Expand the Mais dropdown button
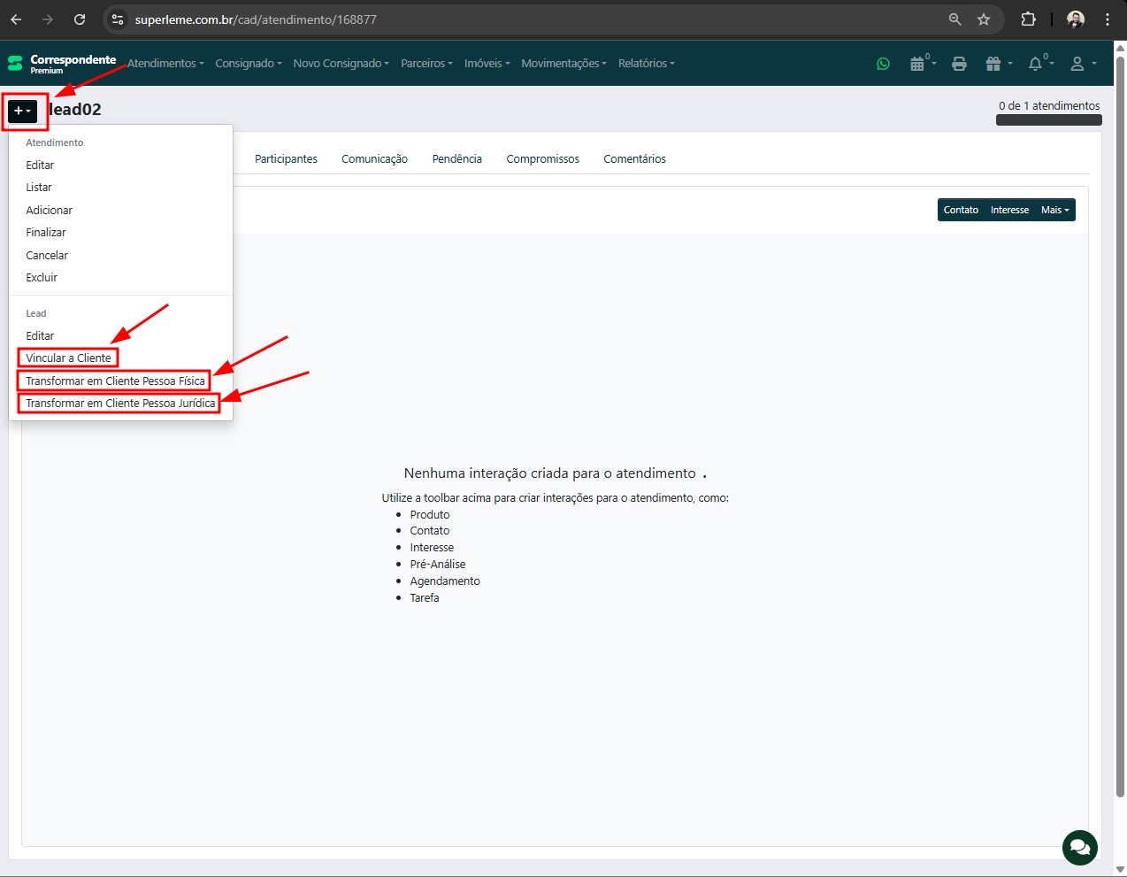The width and height of the screenshot is (1127, 877). [x=1054, y=210]
